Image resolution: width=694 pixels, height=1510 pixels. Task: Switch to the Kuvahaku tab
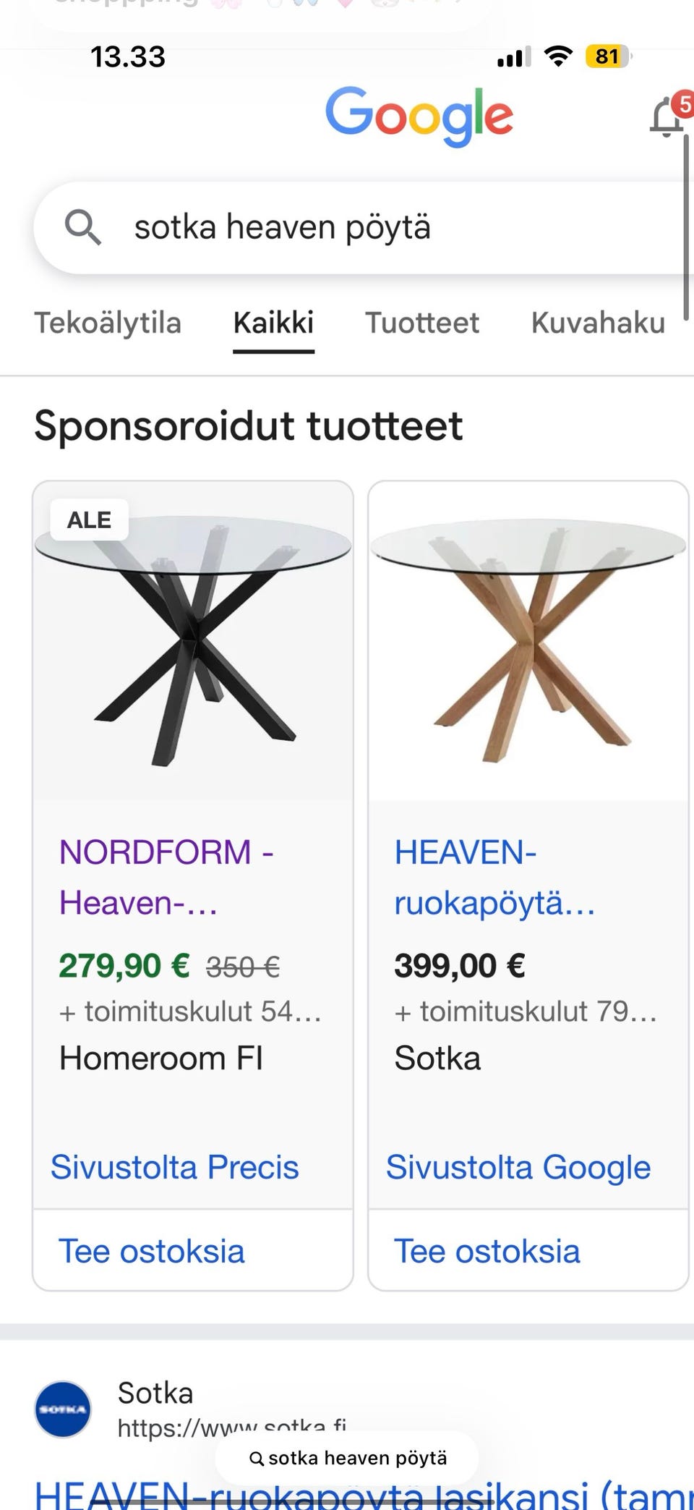click(x=598, y=323)
